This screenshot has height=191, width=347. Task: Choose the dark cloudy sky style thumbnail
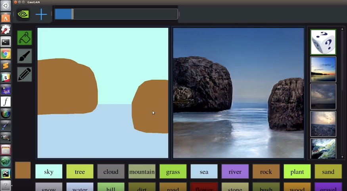point(323,96)
